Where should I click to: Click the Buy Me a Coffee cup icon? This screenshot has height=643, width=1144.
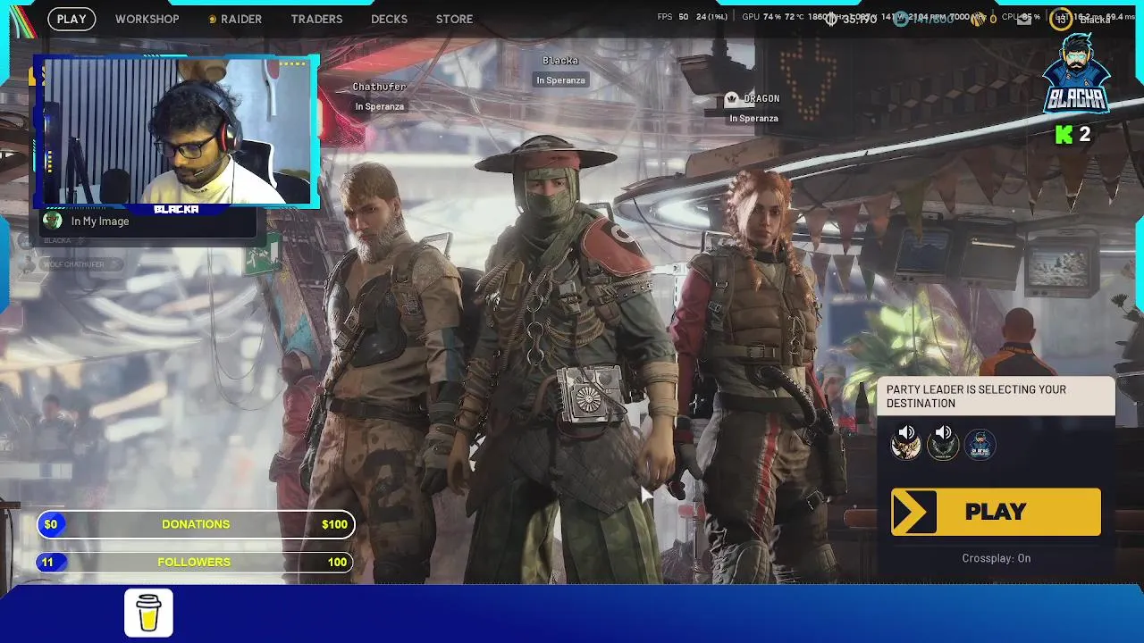(148, 613)
